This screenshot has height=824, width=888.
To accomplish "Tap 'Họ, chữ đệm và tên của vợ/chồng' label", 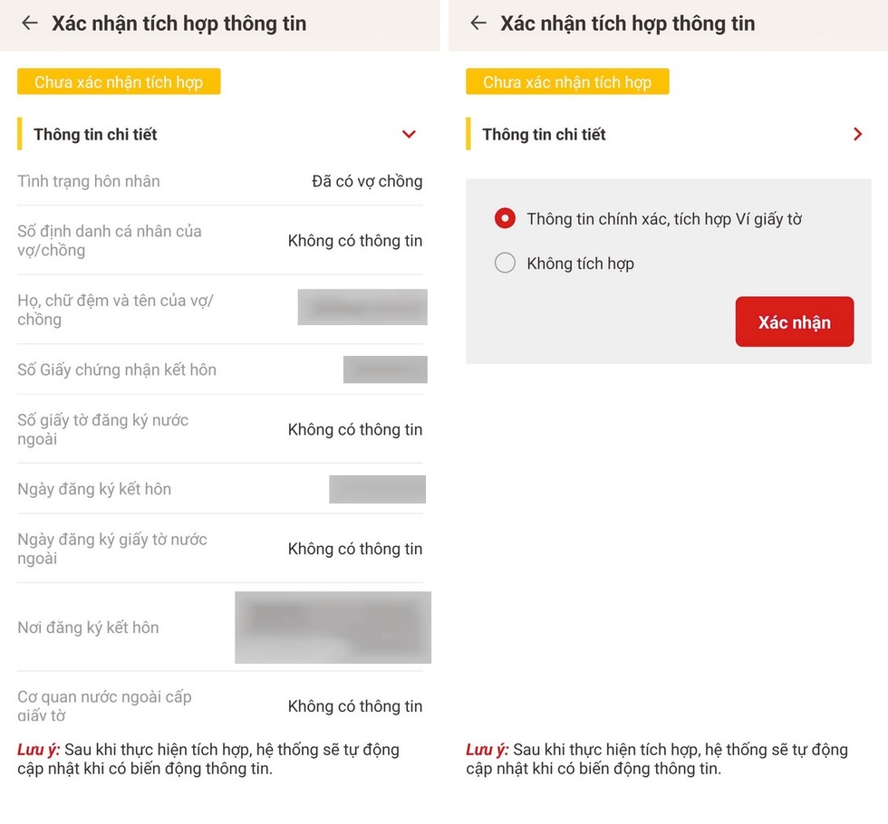I will 115,310.
